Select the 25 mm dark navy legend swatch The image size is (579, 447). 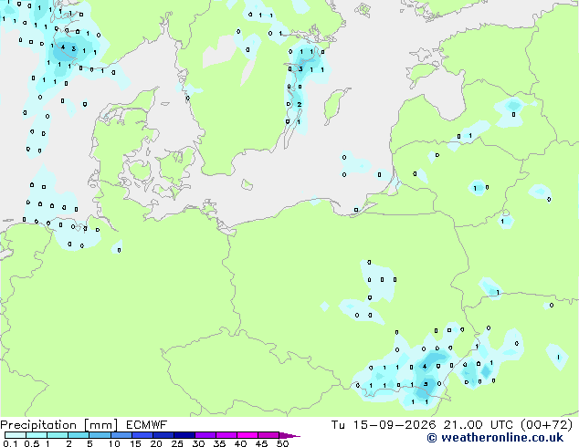pyautogui.click(x=184, y=435)
